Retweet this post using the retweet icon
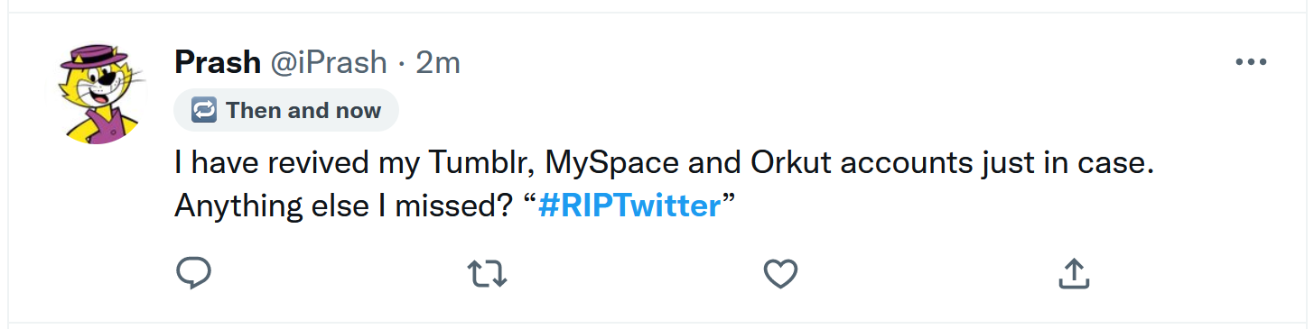 tap(488, 273)
